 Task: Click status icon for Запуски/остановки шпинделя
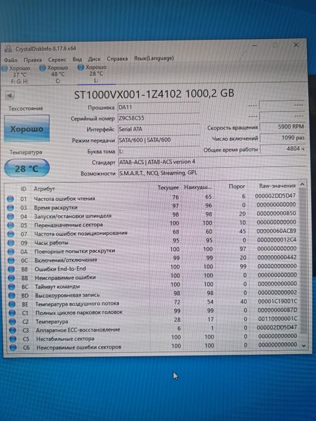click(10, 217)
